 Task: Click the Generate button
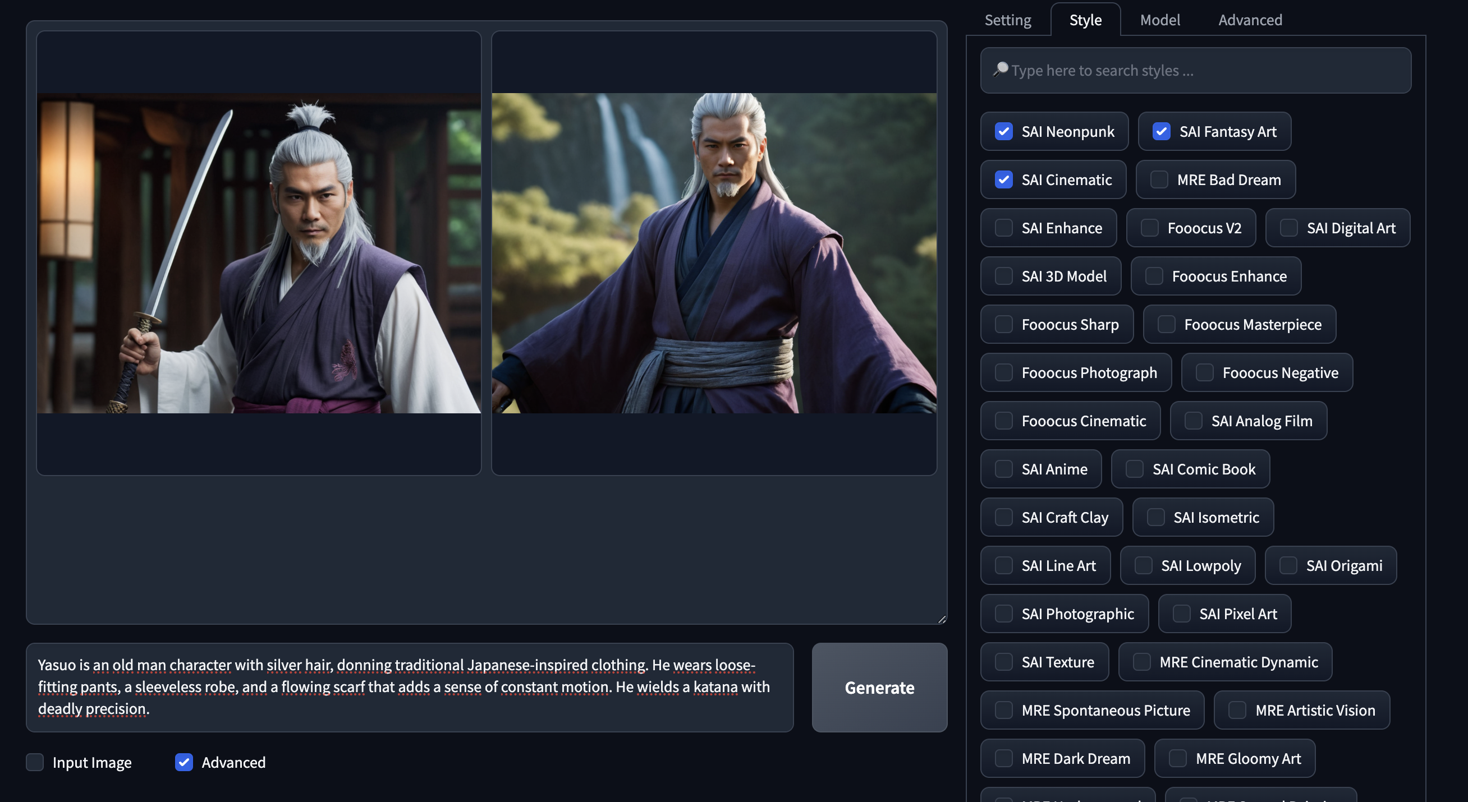pyautogui.click(x=879, y=688)
